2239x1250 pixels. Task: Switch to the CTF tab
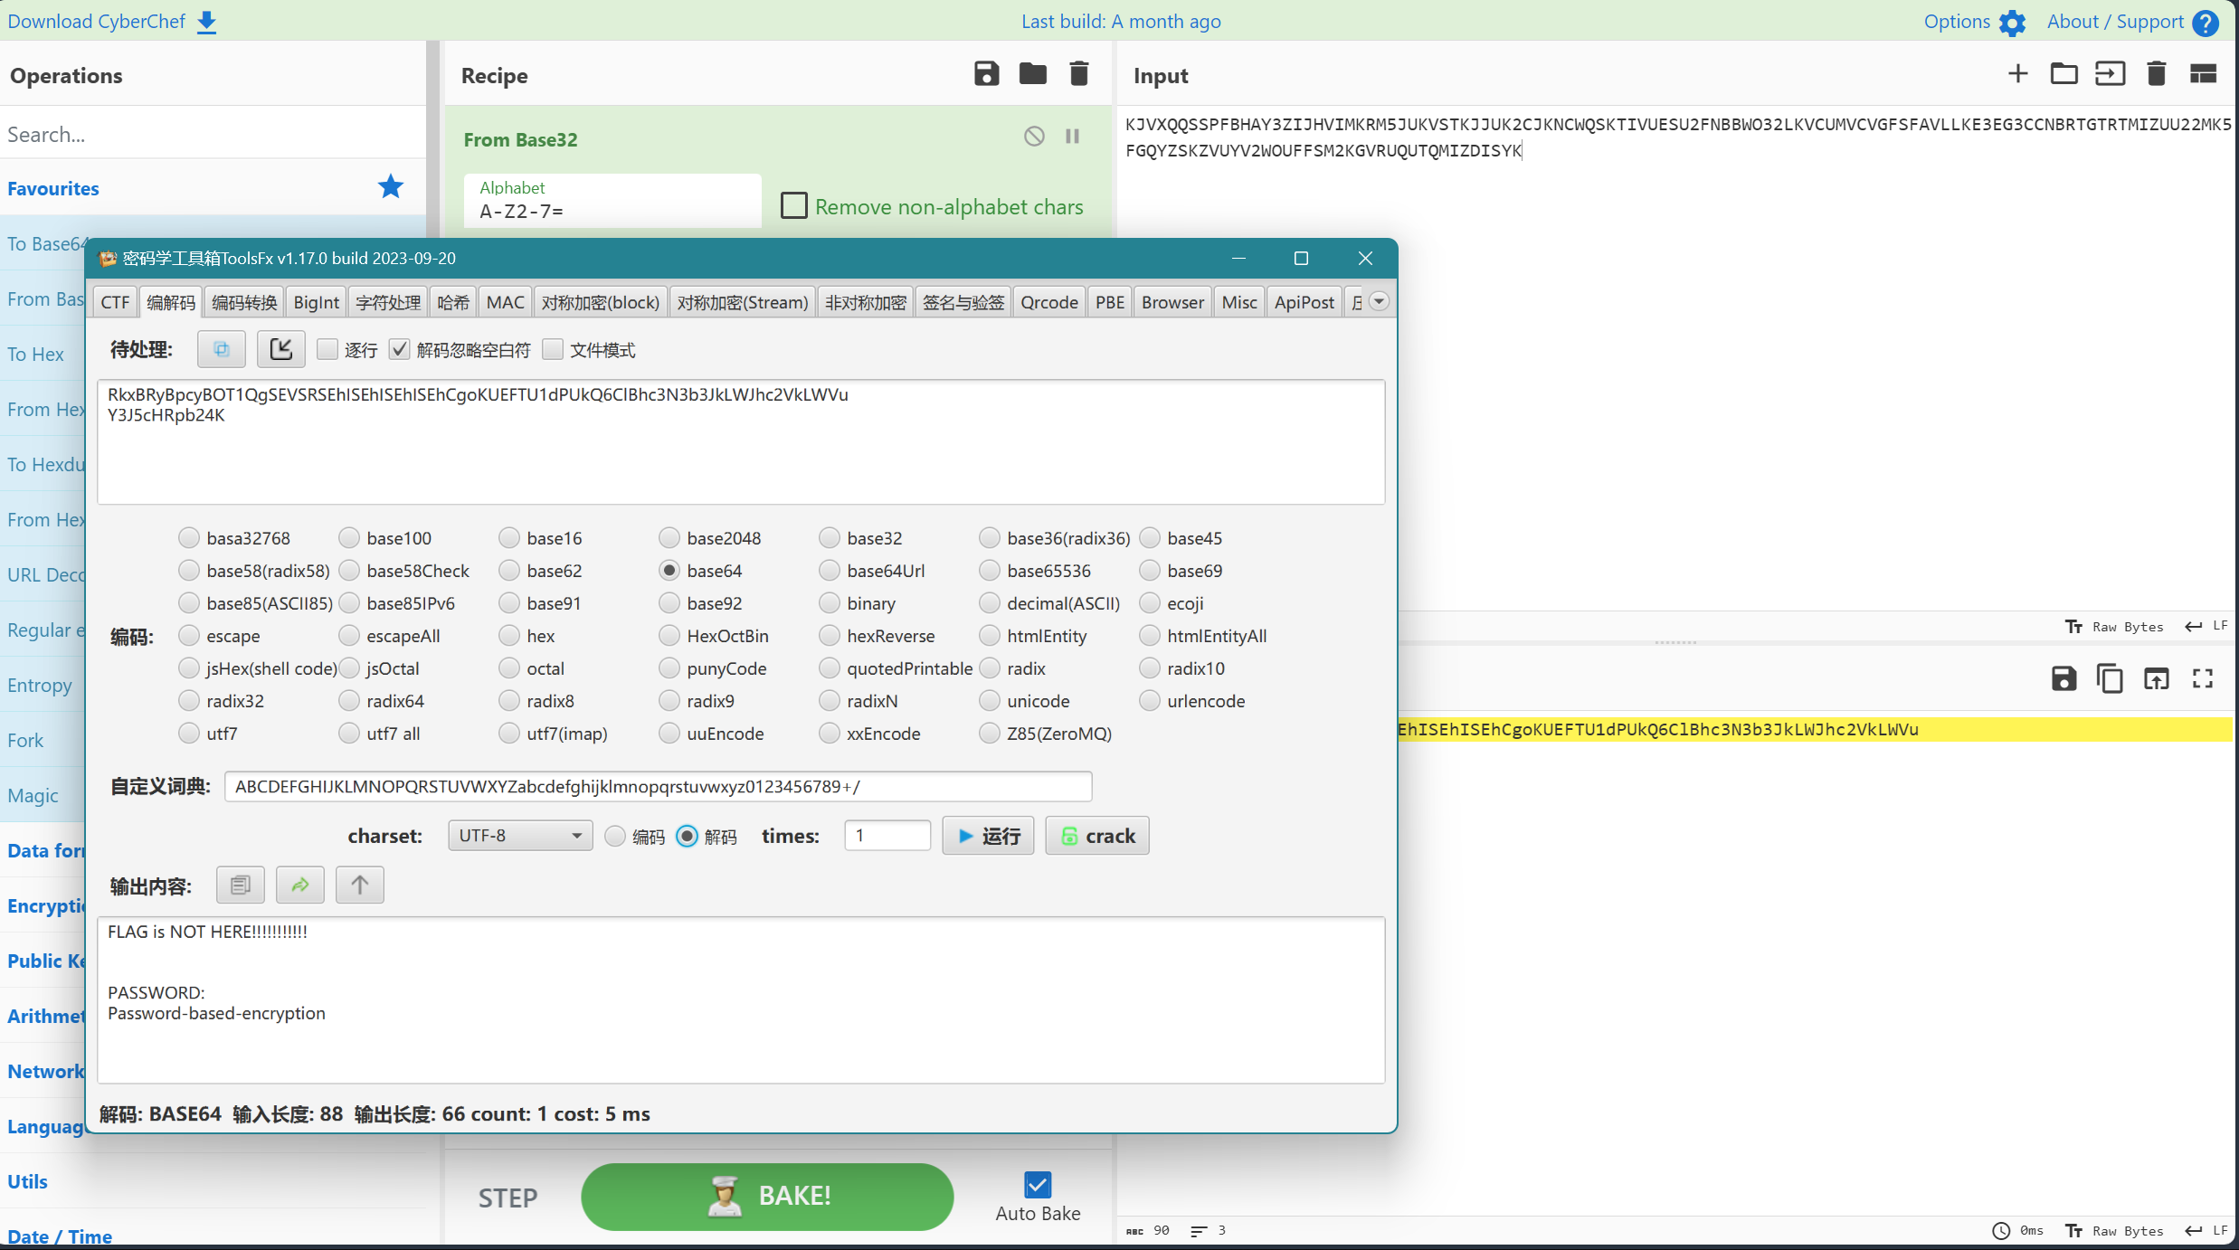(115, 302)
